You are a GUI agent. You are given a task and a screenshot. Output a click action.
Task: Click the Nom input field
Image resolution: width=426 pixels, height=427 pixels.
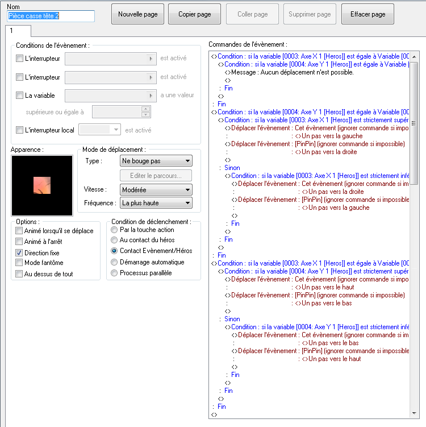pyautogui.click(x=51, y=16)
